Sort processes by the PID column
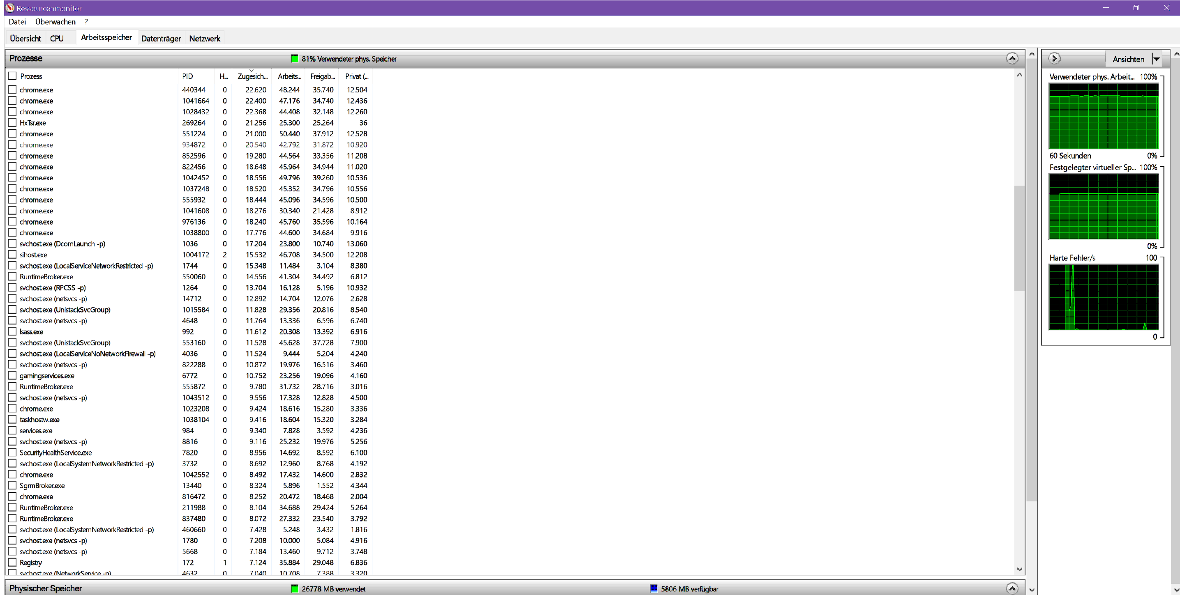 188,76
